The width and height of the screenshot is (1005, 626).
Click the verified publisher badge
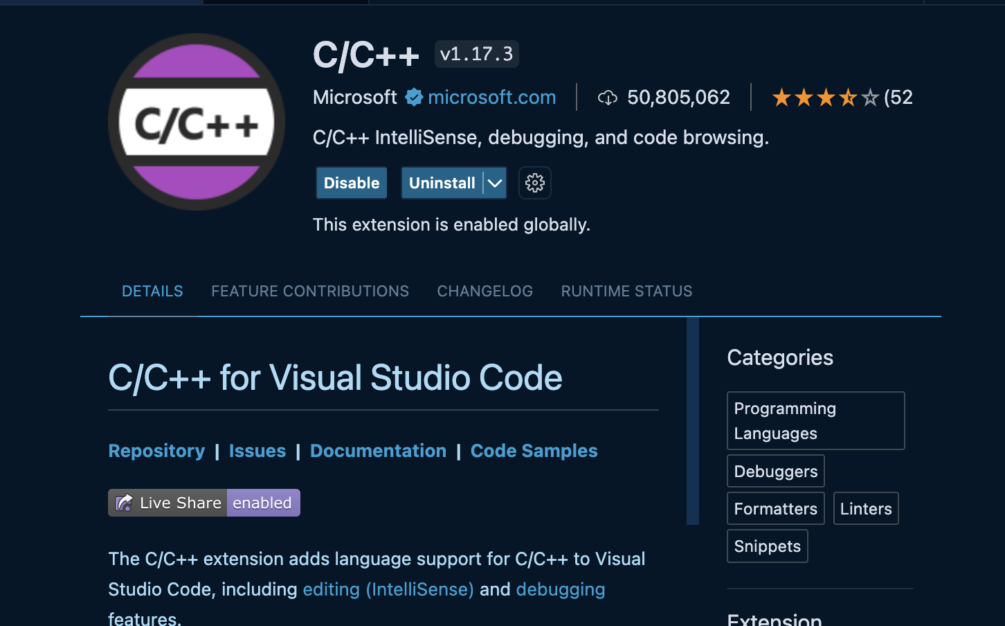(x=414, y=97)
